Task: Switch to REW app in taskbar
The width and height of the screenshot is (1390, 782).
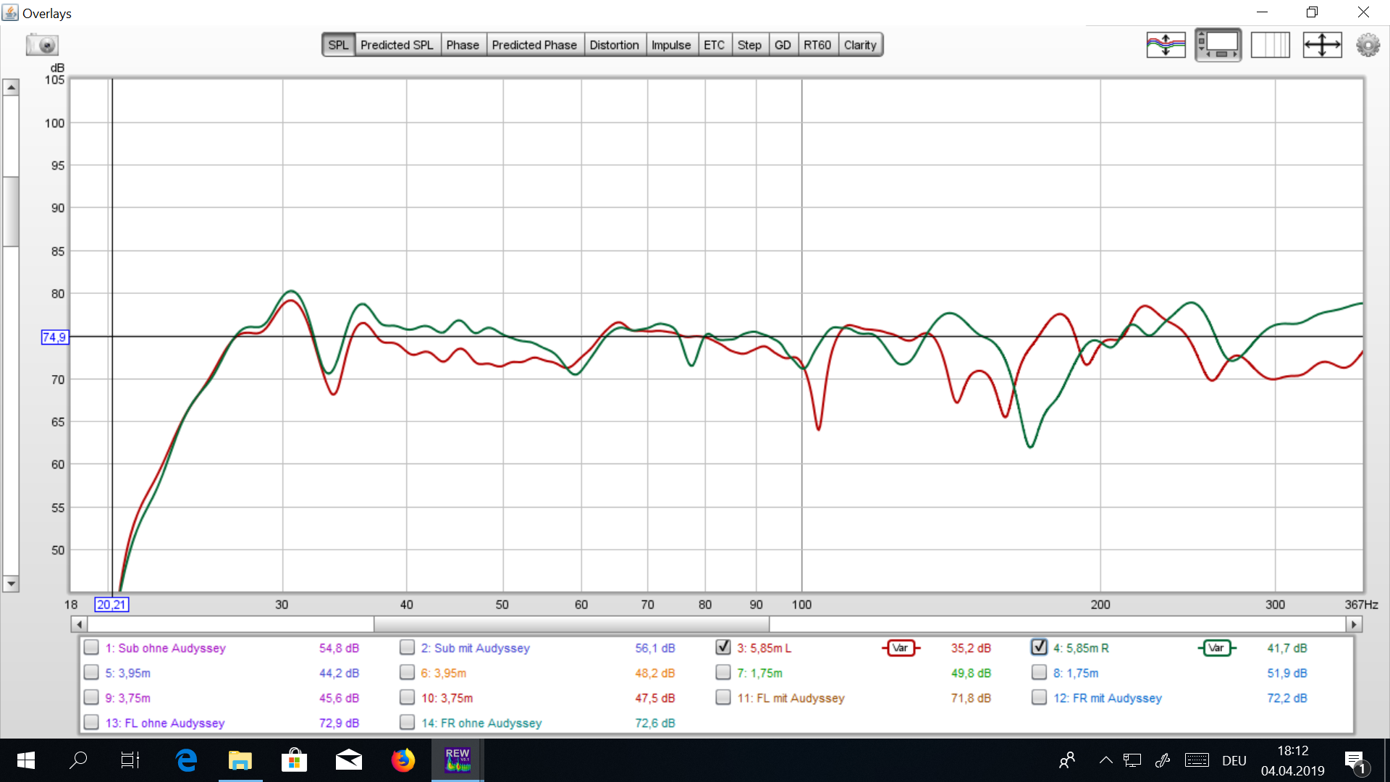Action: (458, 760)
